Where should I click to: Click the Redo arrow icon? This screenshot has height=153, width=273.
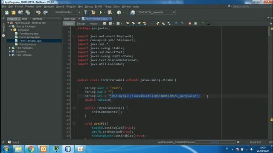46,12
